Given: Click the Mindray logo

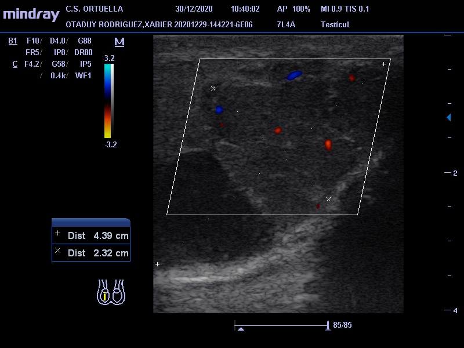Looking at the screenshot, I should (31, 14).
